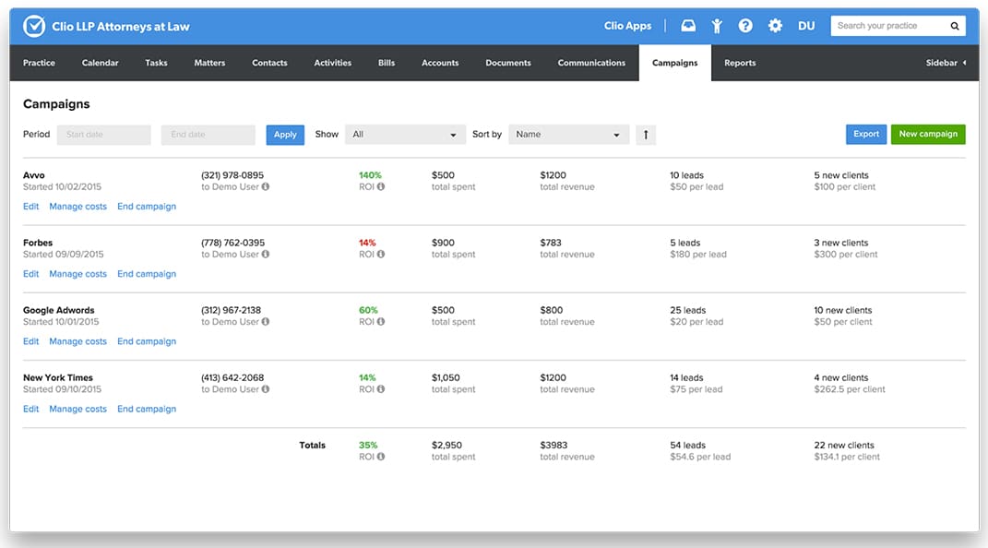Screen dimensions: 988x548
Task: Open the help question mark icon
Action: [x=745, y=26]
